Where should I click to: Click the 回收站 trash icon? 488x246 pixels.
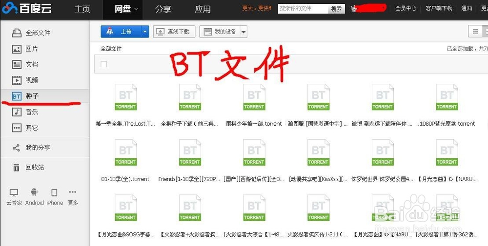tap(16, 168)
